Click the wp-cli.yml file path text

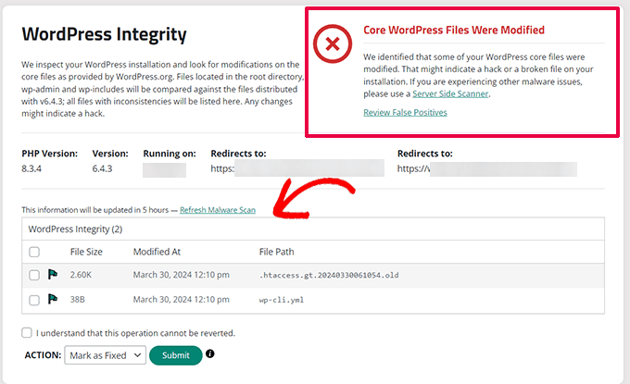pyautogui.click(x=283, y=300)
